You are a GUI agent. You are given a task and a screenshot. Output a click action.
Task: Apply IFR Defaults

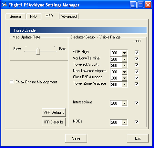(x=54, y=122)
